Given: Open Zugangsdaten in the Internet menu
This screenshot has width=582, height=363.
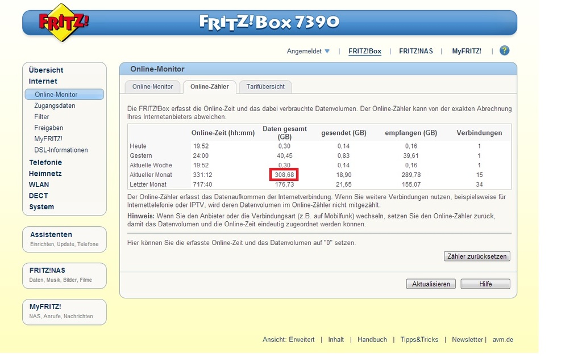Looking at the screenshot, I should [x=55, y=105].
